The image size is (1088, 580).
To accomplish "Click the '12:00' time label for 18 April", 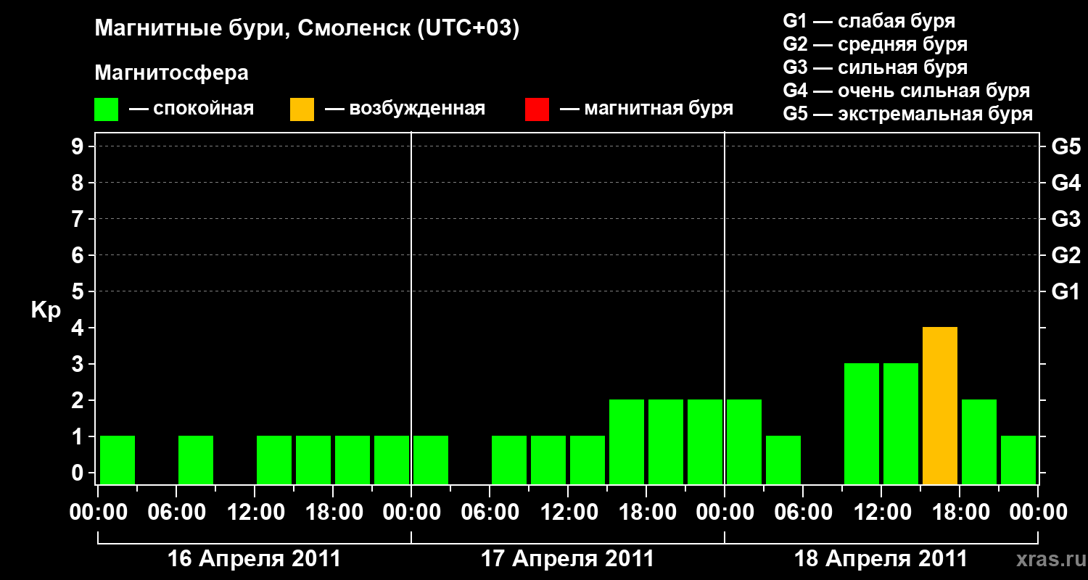I will point(881,513).
